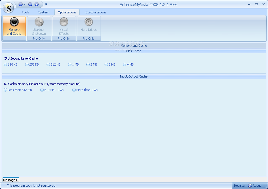Select the Memory and Cache ribbon button

click(14, 26)
